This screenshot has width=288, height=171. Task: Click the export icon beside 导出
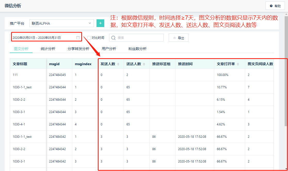(174, 38)
